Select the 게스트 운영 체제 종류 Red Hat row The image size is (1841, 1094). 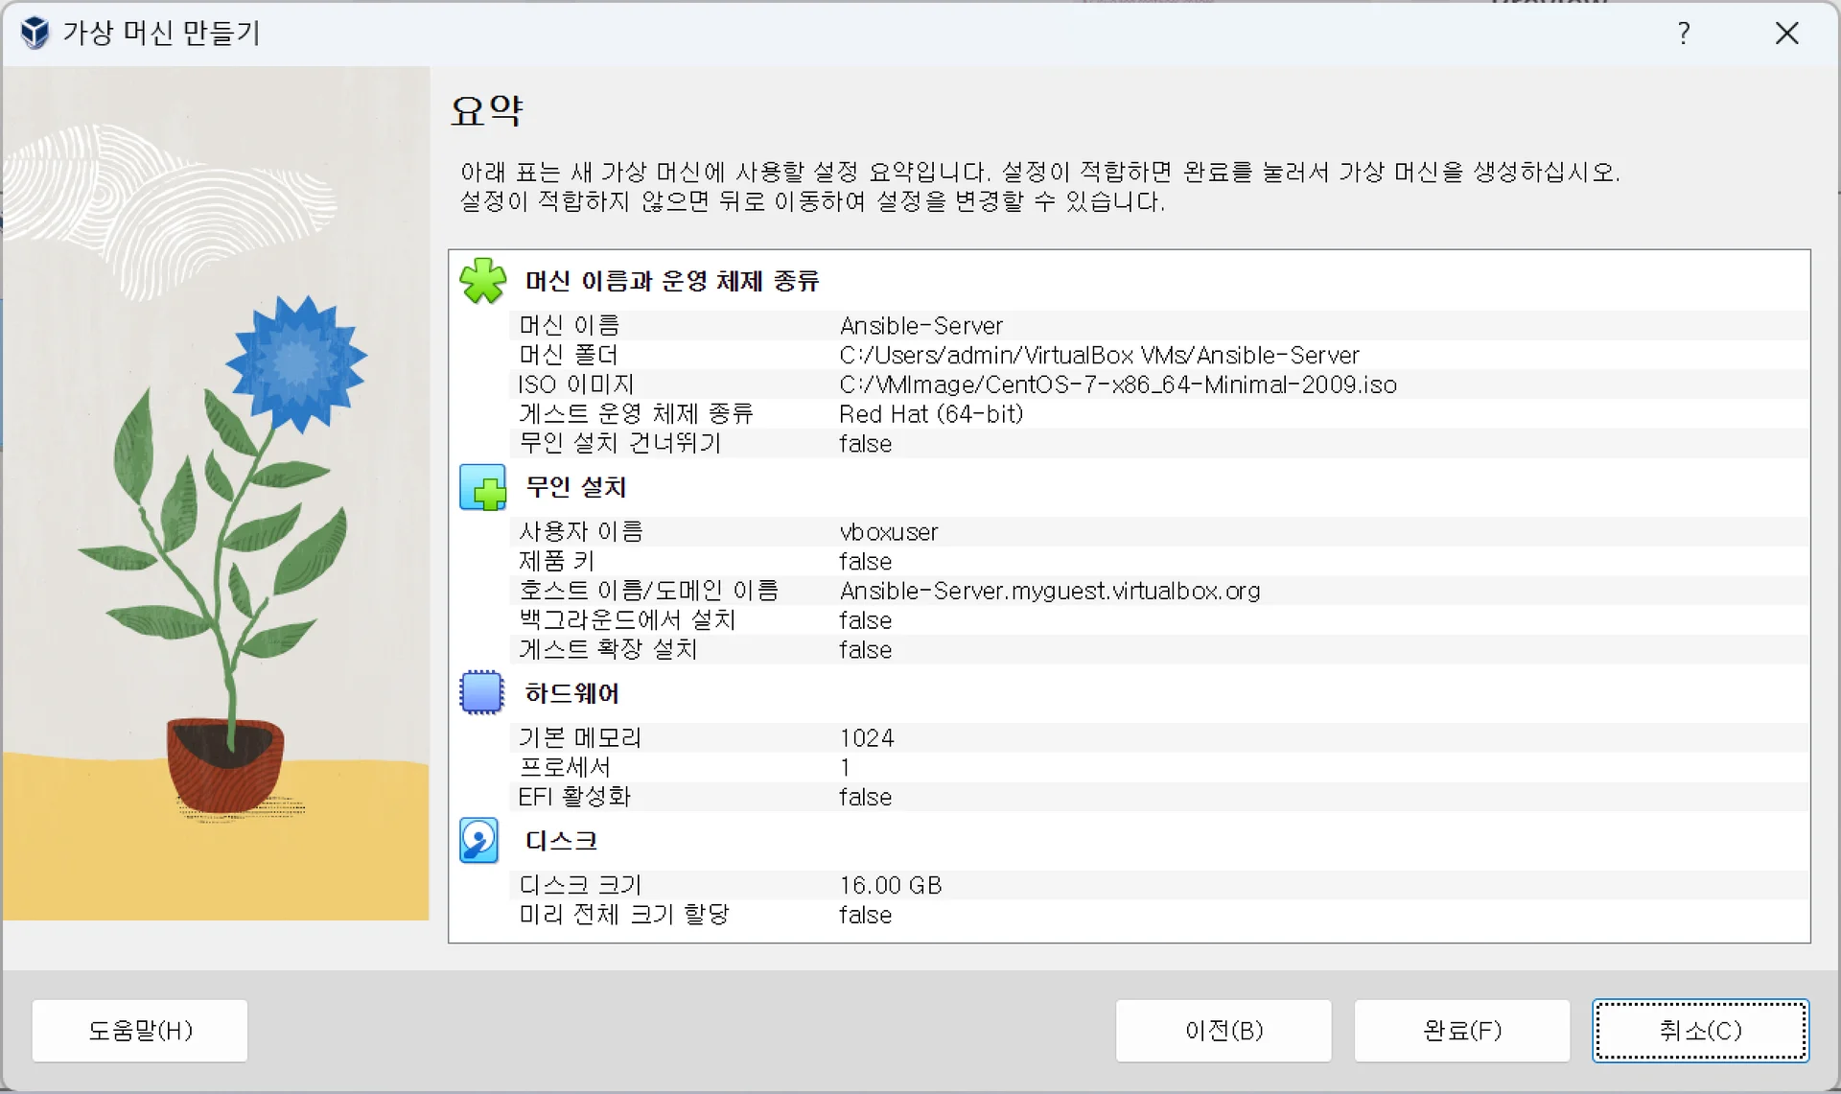(x=930, y=414)
